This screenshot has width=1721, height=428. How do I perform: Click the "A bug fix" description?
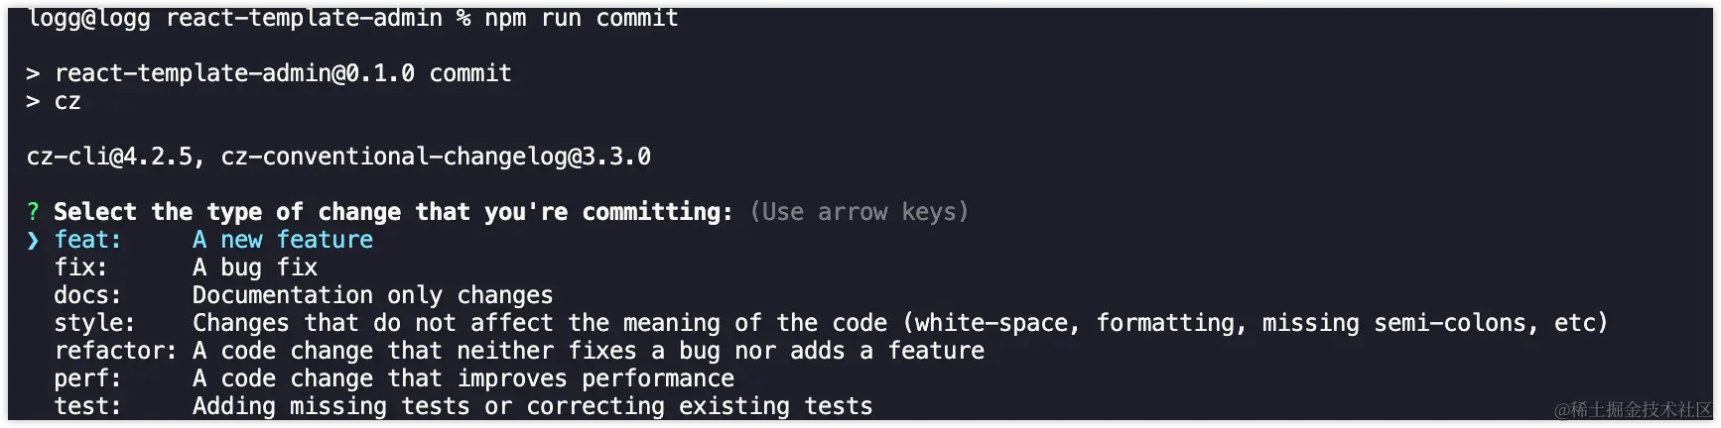point(255,267)
